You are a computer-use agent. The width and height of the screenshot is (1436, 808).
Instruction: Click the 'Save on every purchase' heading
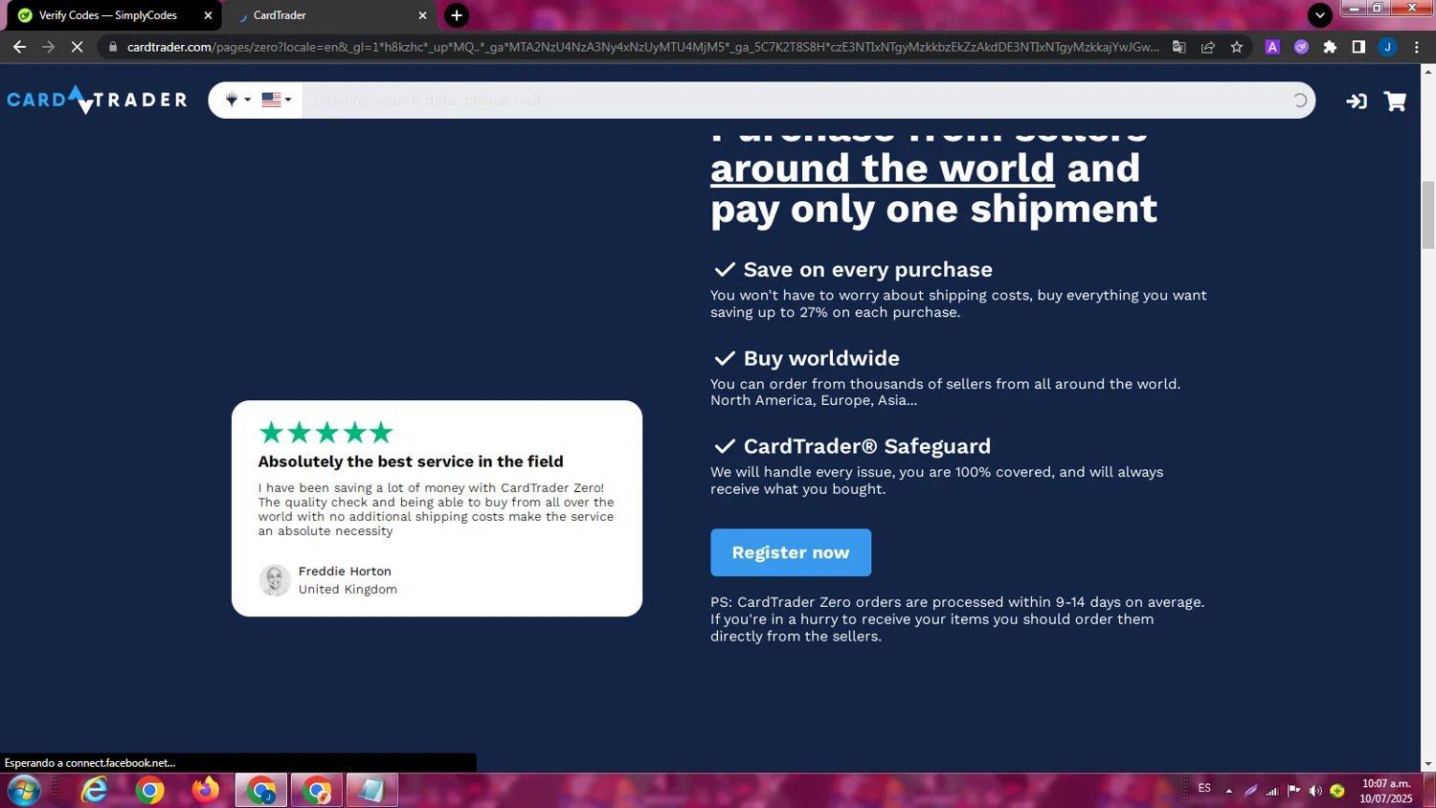tap(868, 270)
